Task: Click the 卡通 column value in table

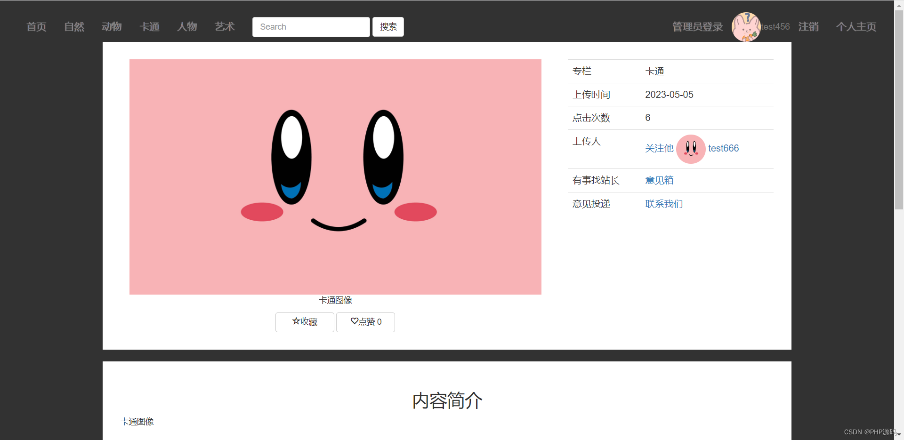Action: point(654,71)
